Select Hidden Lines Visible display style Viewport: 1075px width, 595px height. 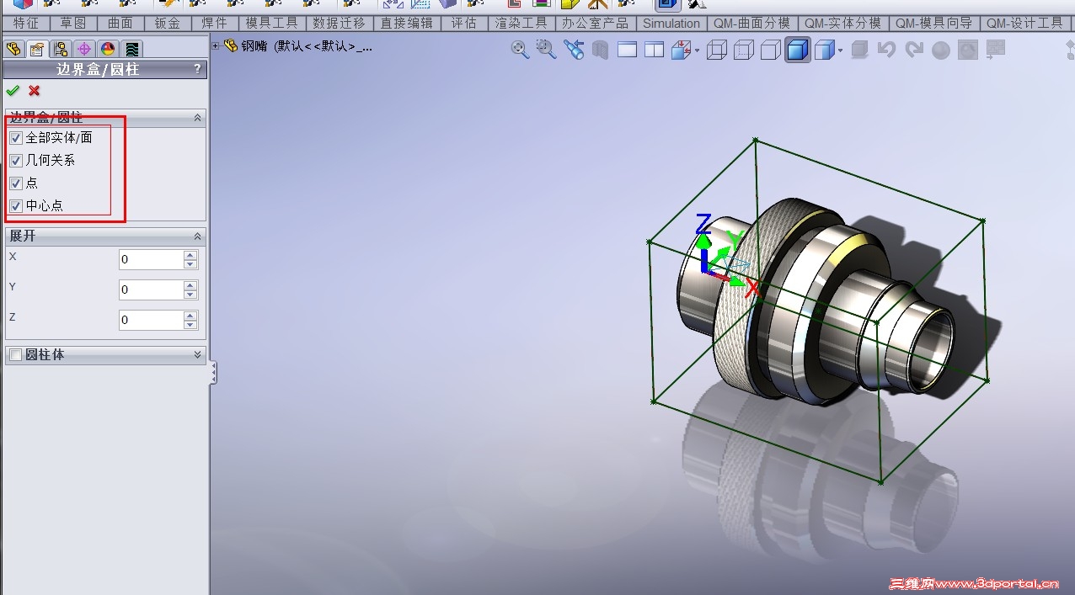(743, 50)
